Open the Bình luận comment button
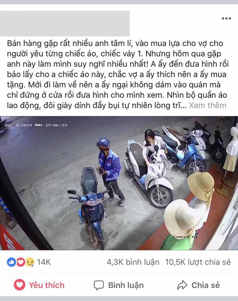Screen dimensions: 238x301 119,285
